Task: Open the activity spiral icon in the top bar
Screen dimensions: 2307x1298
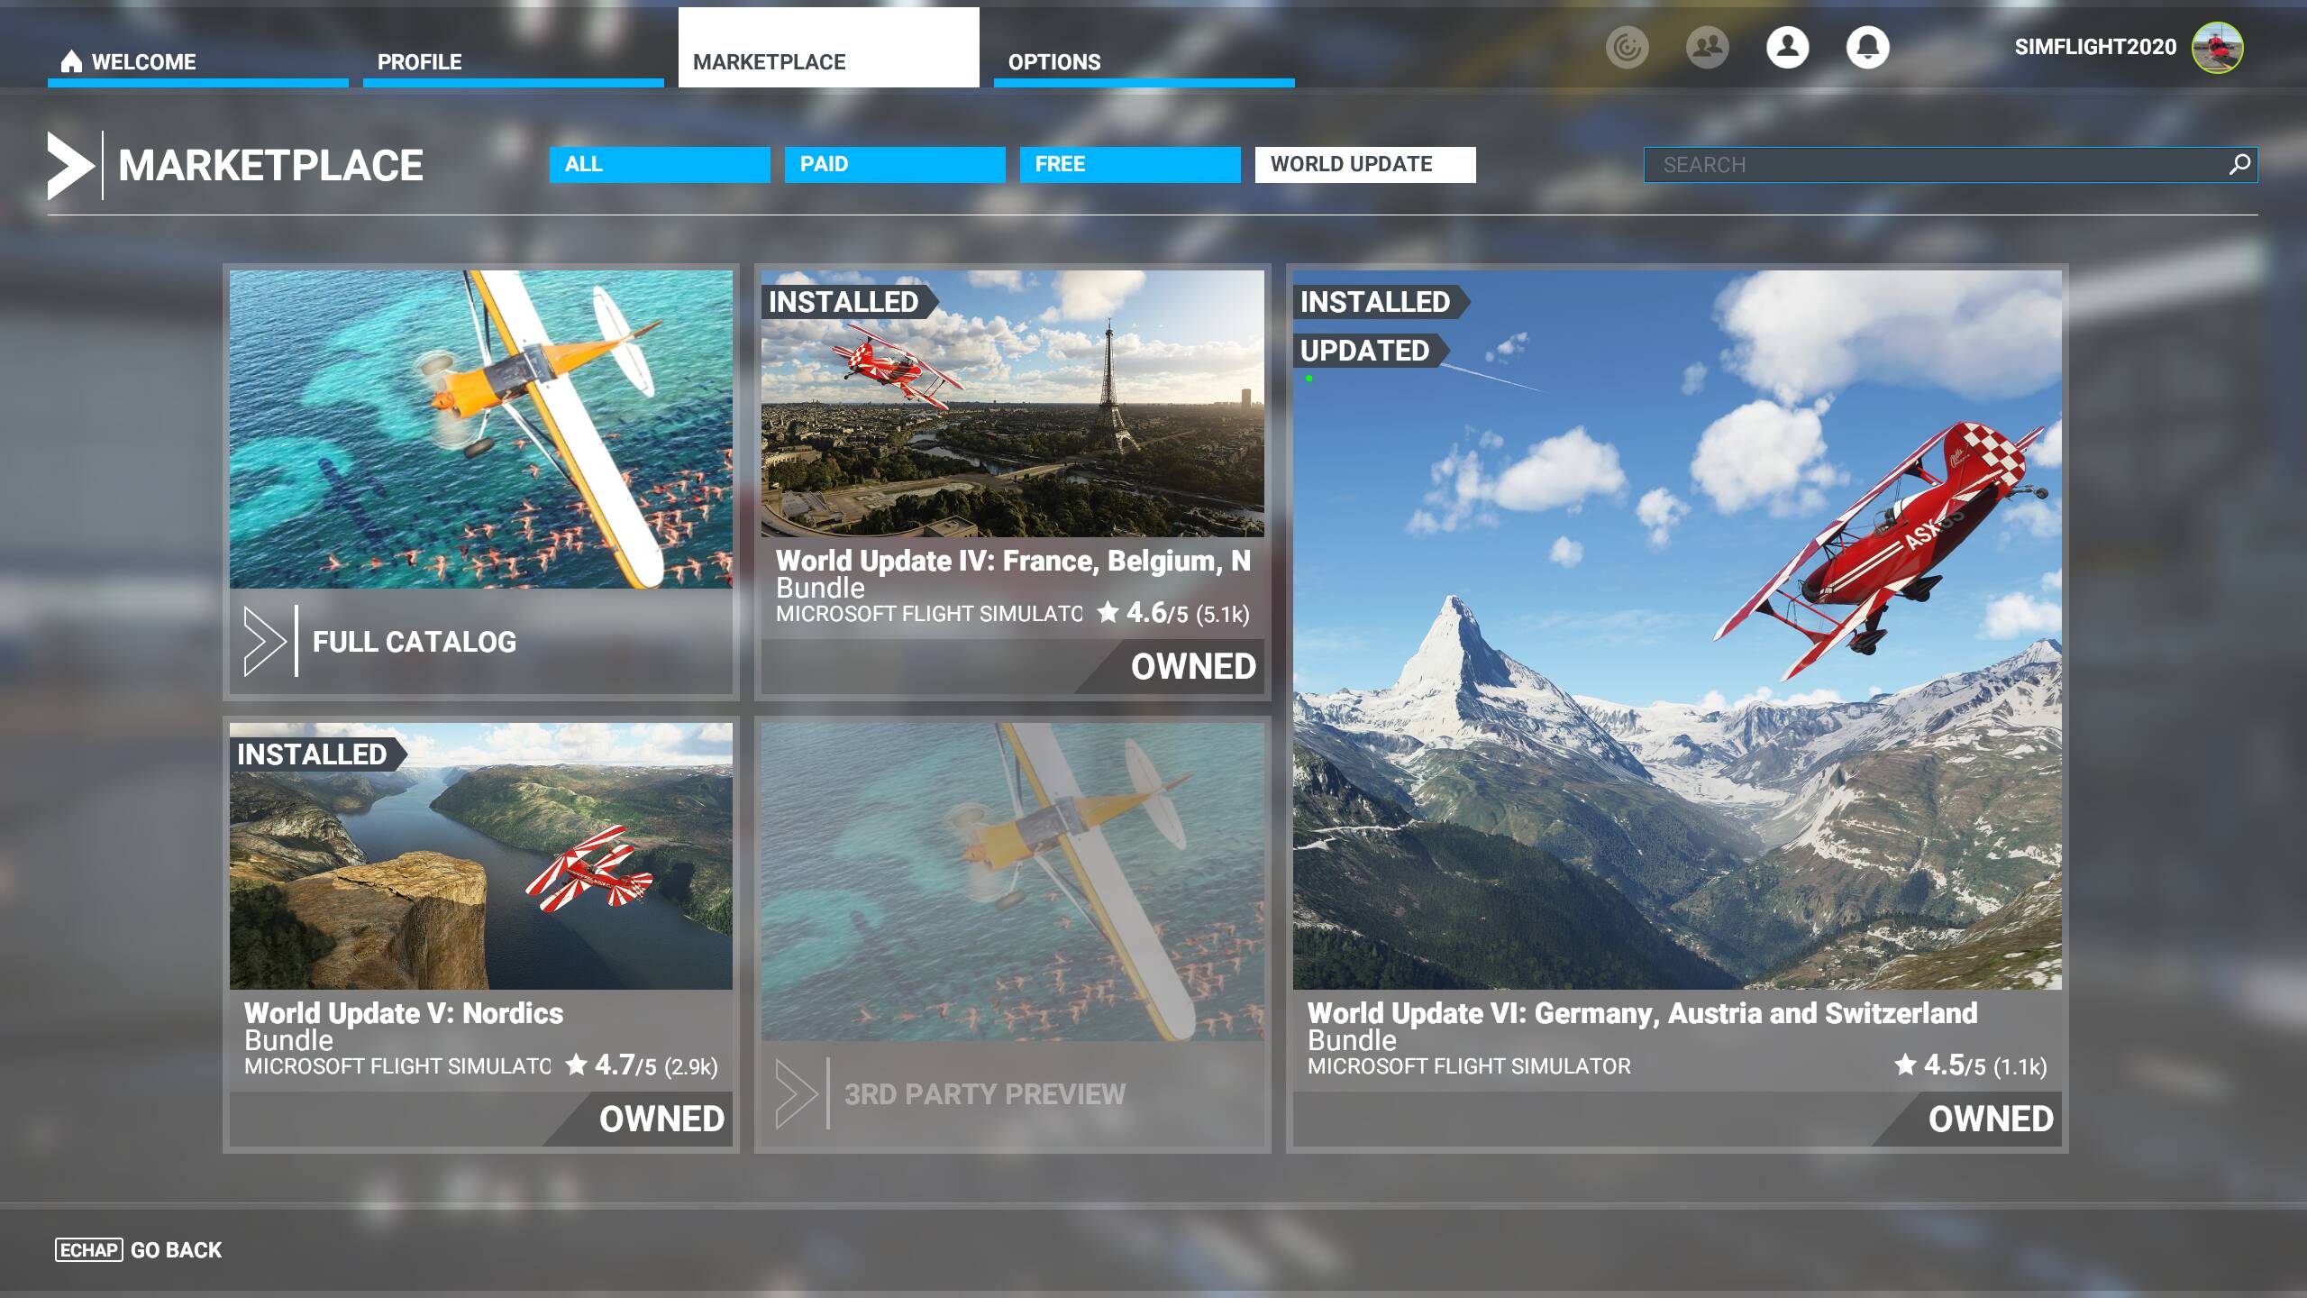Action: pyautogui.click(x=1627, y=47)
